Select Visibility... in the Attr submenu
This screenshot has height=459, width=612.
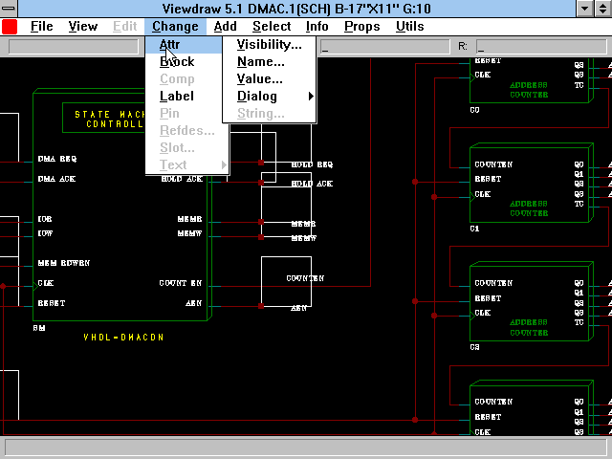coord(270,45)
